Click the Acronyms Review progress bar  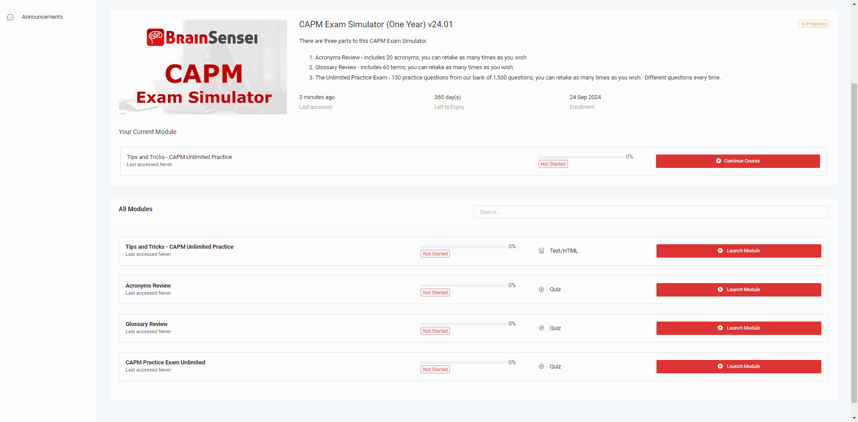(463, 285)
